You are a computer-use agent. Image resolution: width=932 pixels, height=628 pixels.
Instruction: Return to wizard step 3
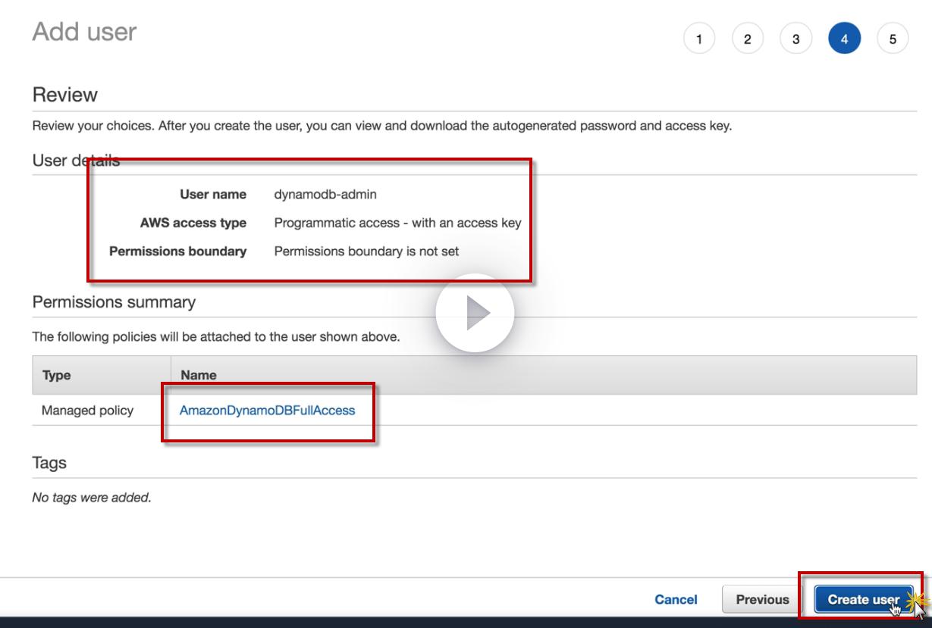tap(795, 39)
